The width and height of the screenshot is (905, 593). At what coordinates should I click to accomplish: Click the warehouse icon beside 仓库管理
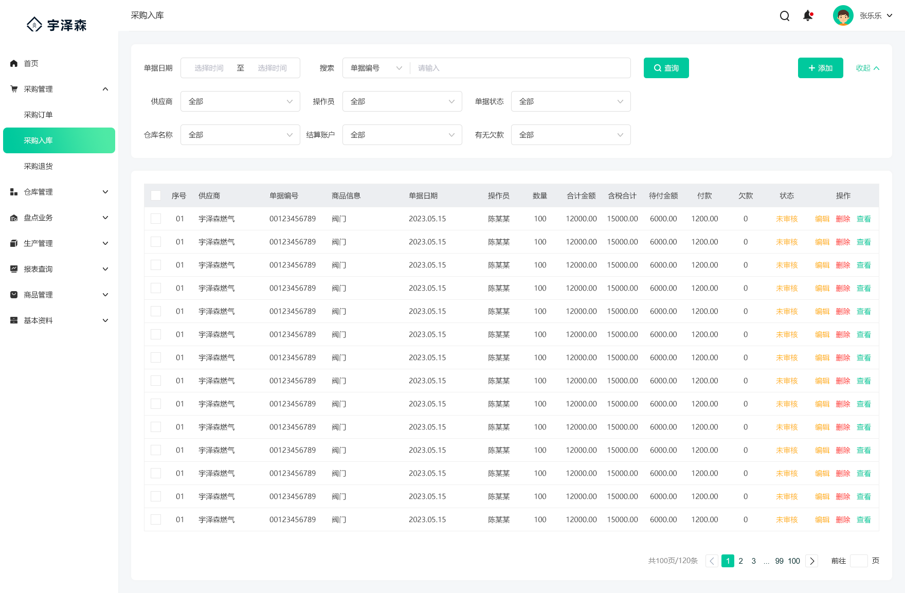[x=14, y=192]
